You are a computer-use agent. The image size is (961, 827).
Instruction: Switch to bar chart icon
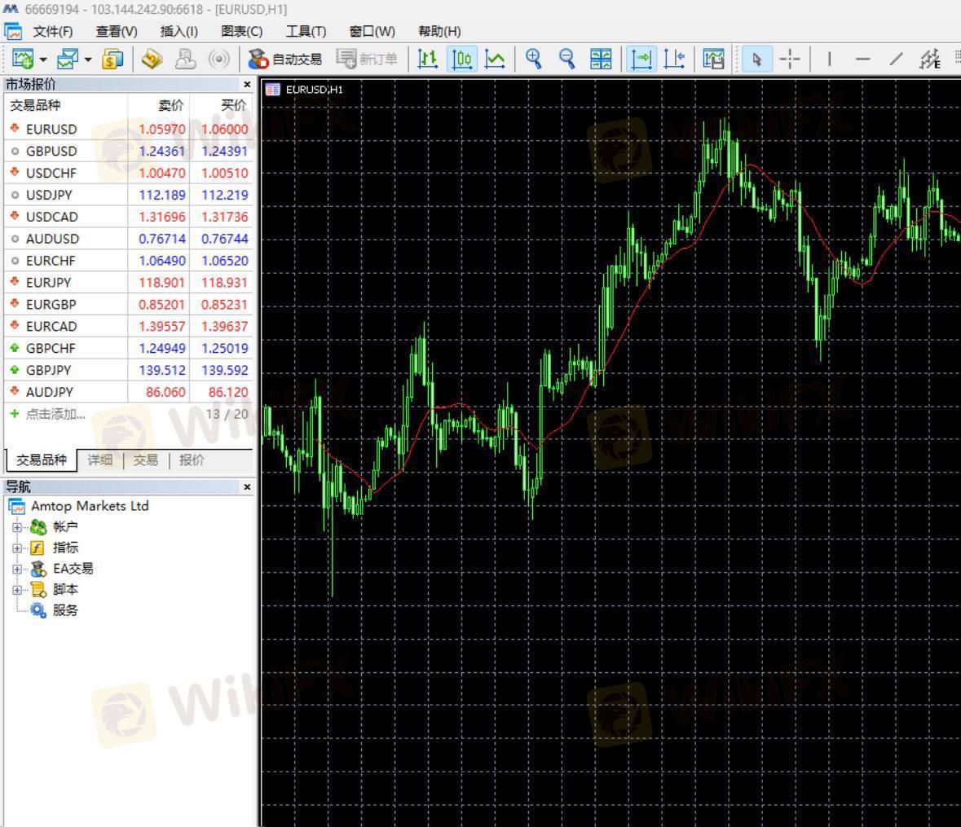(x=427, y=59)
